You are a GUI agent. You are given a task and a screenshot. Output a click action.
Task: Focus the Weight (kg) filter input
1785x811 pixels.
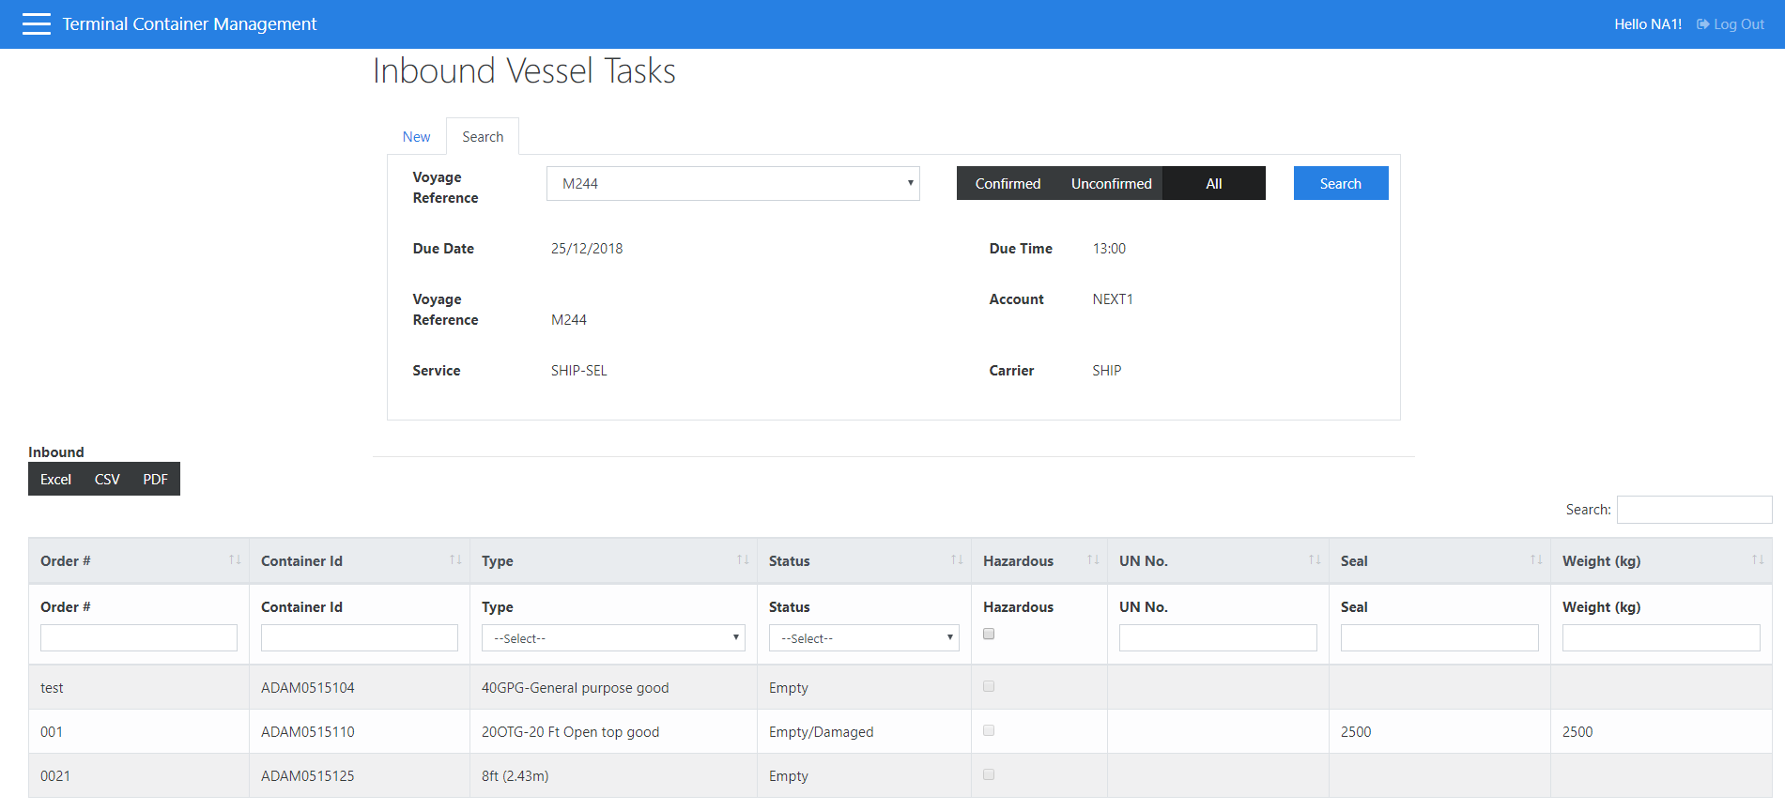click(x=1661, y=638)
